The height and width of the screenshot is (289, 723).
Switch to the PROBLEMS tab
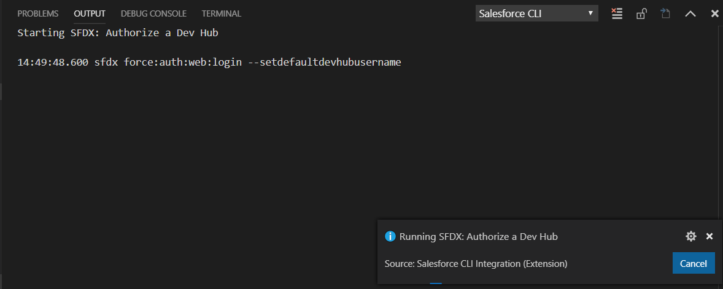(x=38, y=13)
